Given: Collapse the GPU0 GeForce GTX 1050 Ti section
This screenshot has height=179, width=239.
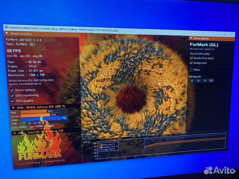Looking at the screenshot, I should 13,108.
